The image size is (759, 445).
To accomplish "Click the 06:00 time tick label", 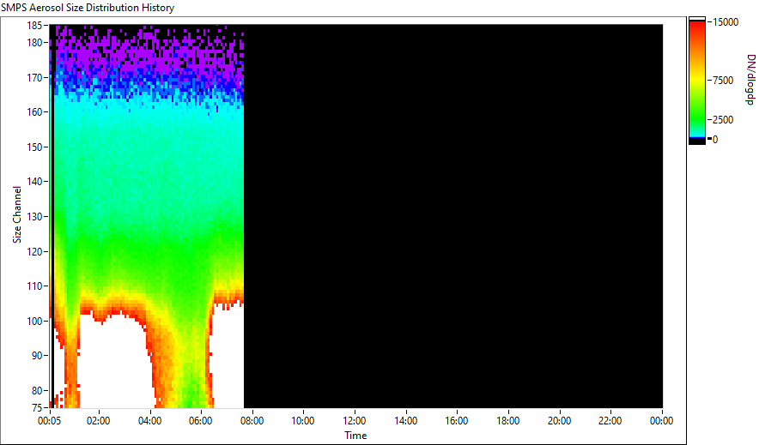I will [200, 421].
